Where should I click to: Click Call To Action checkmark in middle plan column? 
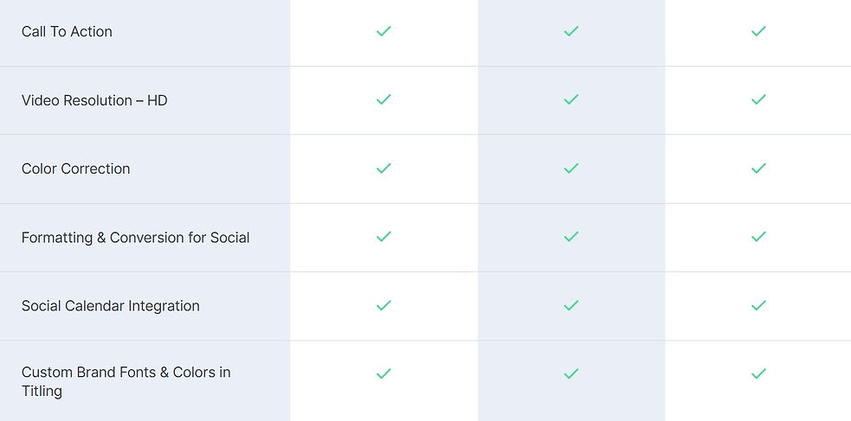[x=571, y=31]
